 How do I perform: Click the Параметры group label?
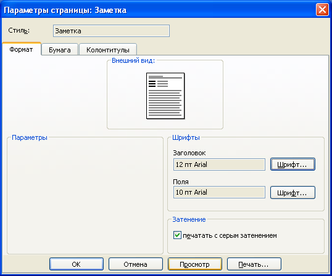30,137
